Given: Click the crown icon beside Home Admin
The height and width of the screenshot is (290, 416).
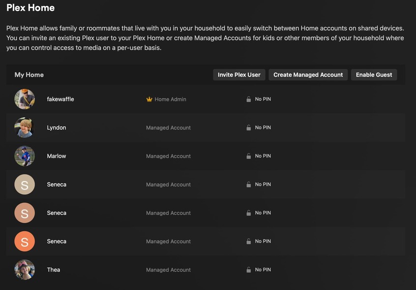Looking at the screenshot, I should pyautogui.click(x=149, y=99).
